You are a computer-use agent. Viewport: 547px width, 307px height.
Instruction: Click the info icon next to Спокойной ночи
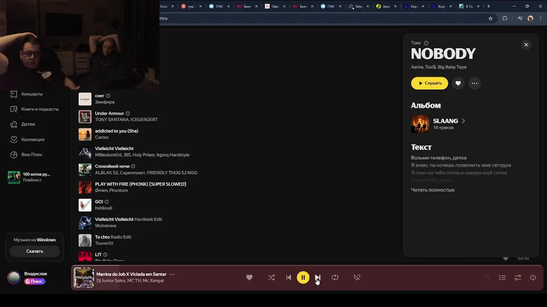[x=133, y=166]
